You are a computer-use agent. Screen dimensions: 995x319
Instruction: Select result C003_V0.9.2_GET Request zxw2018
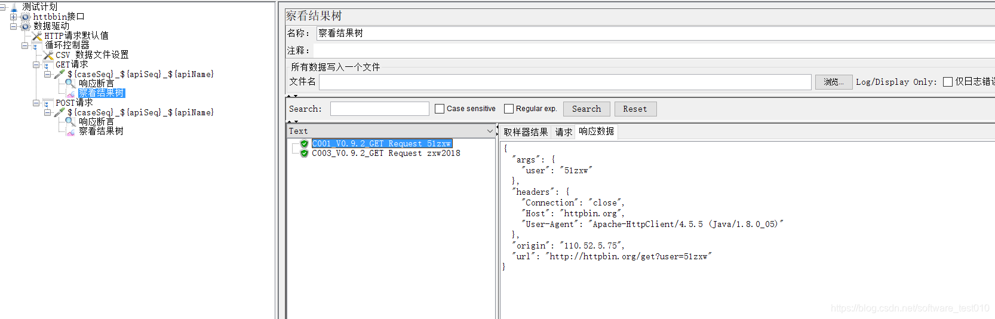(x=386, y=154)
